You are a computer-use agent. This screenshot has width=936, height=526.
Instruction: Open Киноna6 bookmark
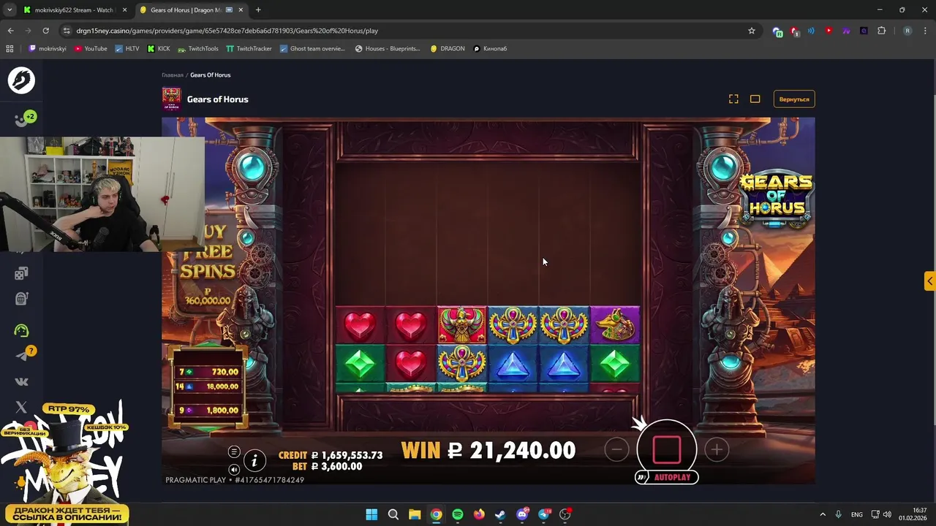tap(490, 48)
